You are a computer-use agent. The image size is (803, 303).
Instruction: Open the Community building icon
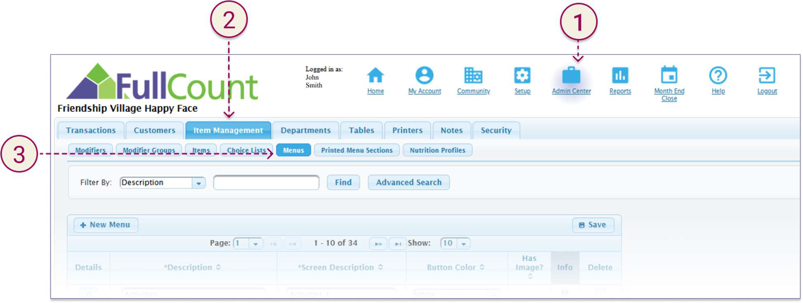coord(473,76)
